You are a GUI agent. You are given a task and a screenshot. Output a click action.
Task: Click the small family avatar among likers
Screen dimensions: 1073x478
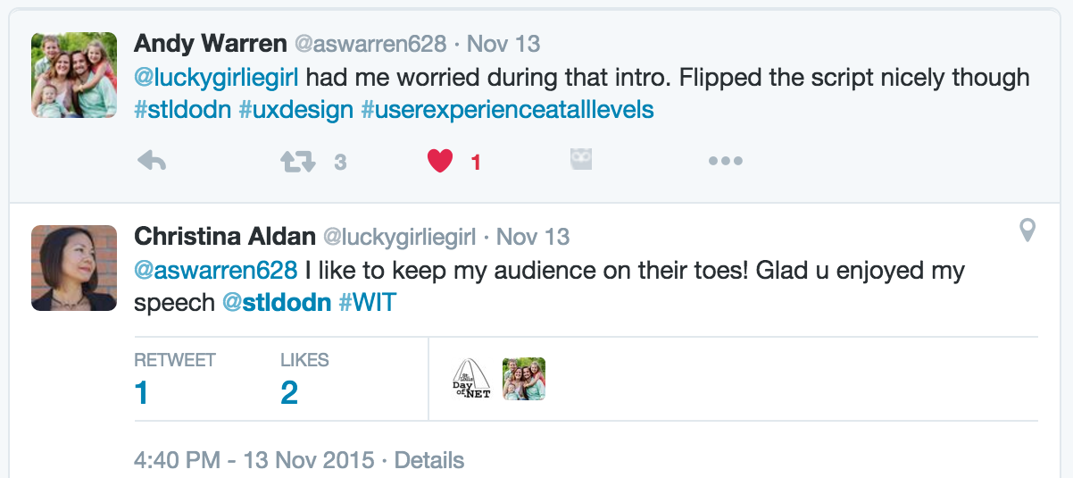coord(524,379)
